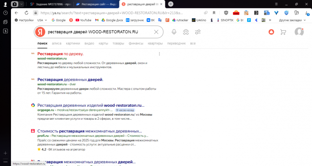Open the Yandex account avatar
The image size is (312, 166).
[299, 32]
